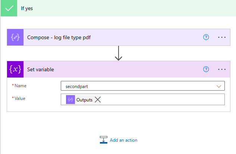
Task: Collapse the Set variable card by its title
Action: pos(41,69)
